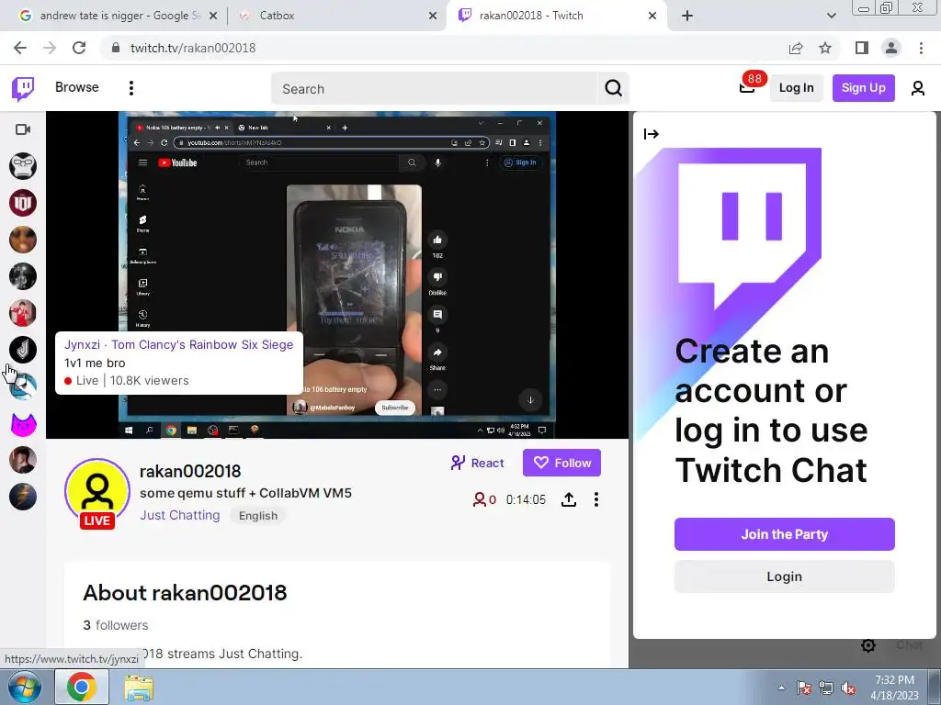
Task: Click the Twitch logo home icon
Action: 23,89
